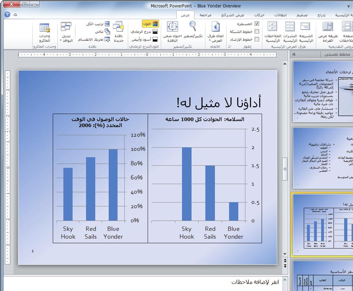This screenshot has width=353, height=291.
Task: Switch to Outline (مخطط تفصيلي) pane tab
Action: (x=337, y=54)
